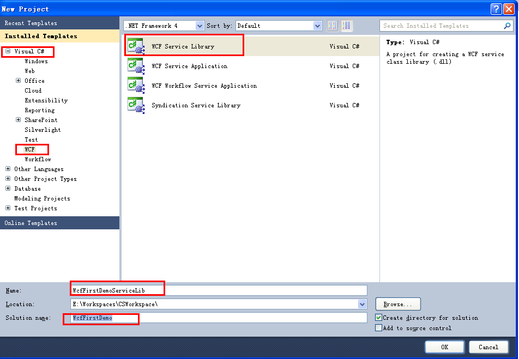Open the Online Templates section

click(31, 223)
